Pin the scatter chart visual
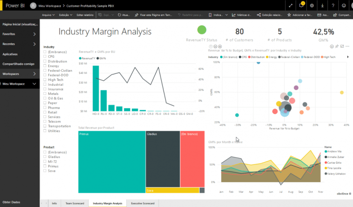Viewport: 353px width, 207px height. [337, 46]
